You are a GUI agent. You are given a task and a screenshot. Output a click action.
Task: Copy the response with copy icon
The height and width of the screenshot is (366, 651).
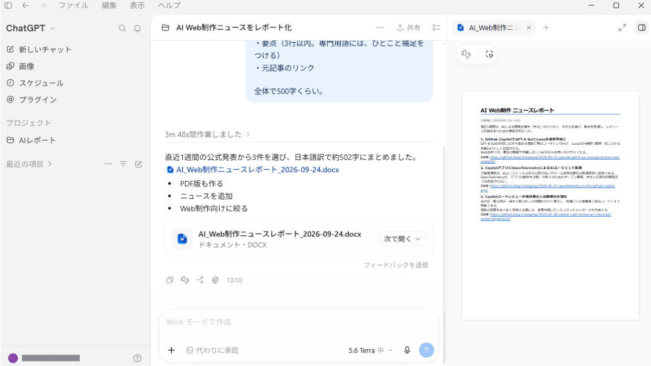[x=170, y=280]
